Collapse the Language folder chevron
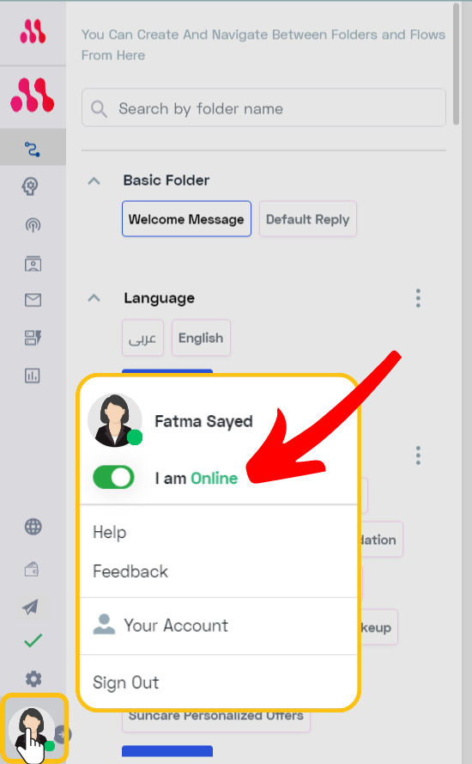The height and width of the screenshot is (764, 472). click(x=94, y=297)
